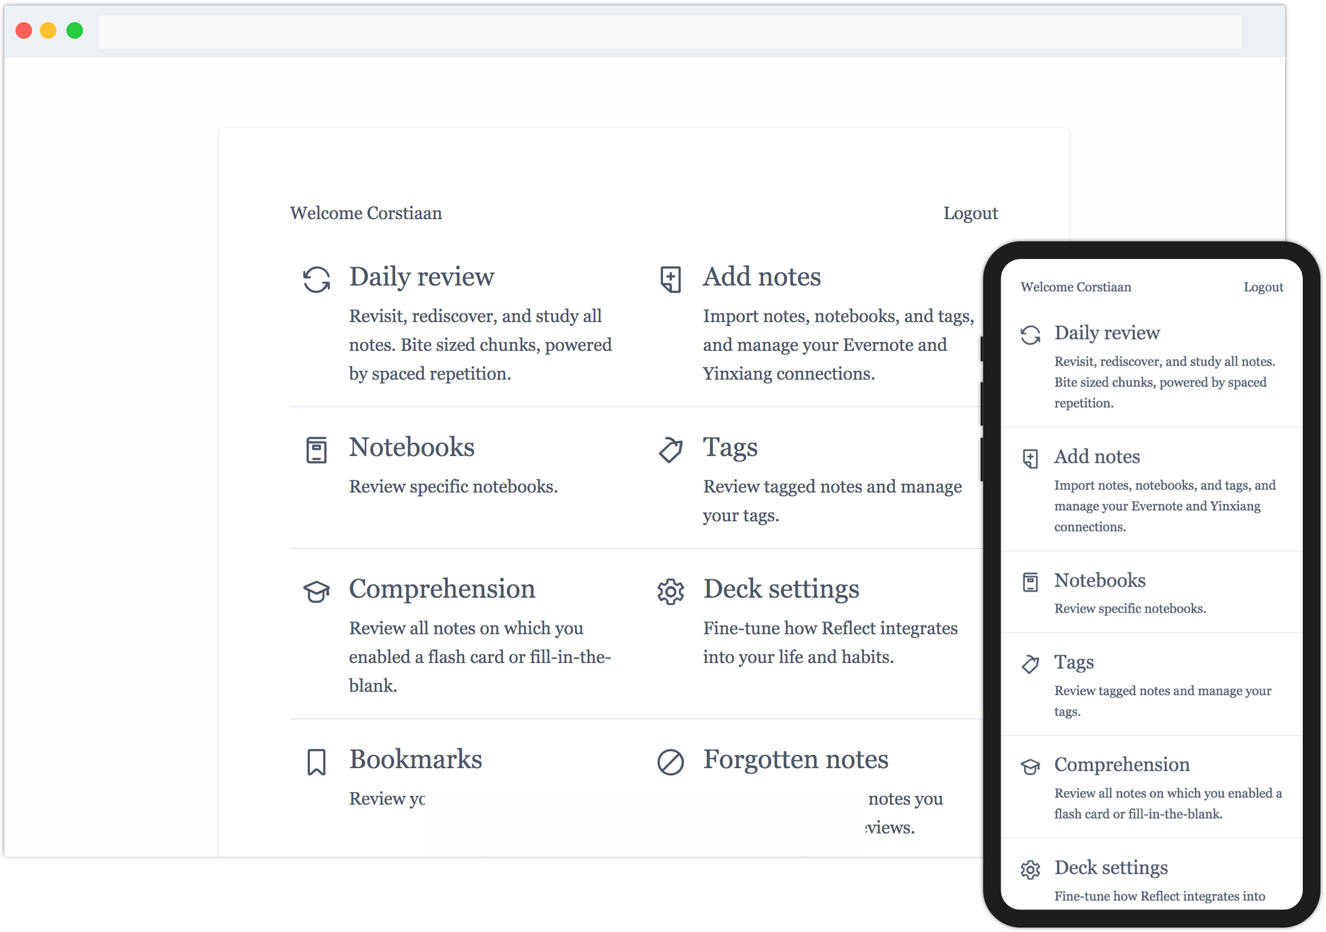Screen dimensions: 1326x932
Task: Click the Deck settings gear icon on desktop
Action: [x=671, y=591]
